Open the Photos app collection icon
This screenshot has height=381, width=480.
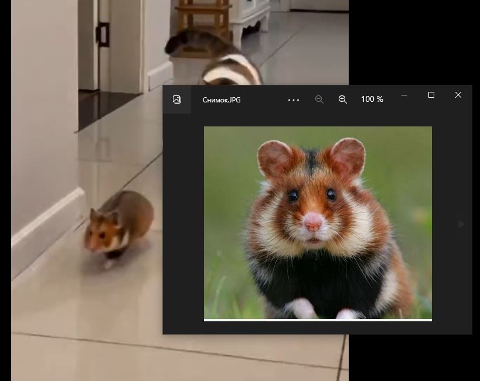tap(177, 99)
